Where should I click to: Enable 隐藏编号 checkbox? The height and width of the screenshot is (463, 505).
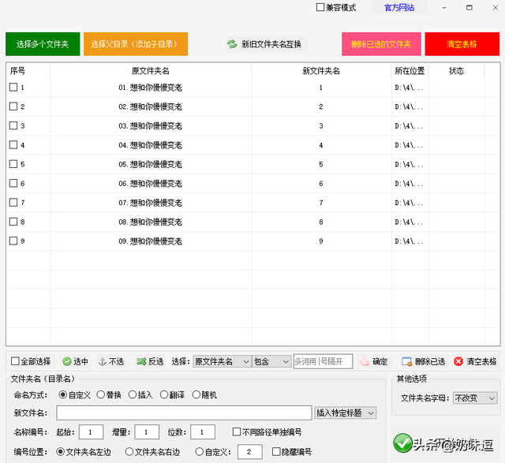(276, 451)
